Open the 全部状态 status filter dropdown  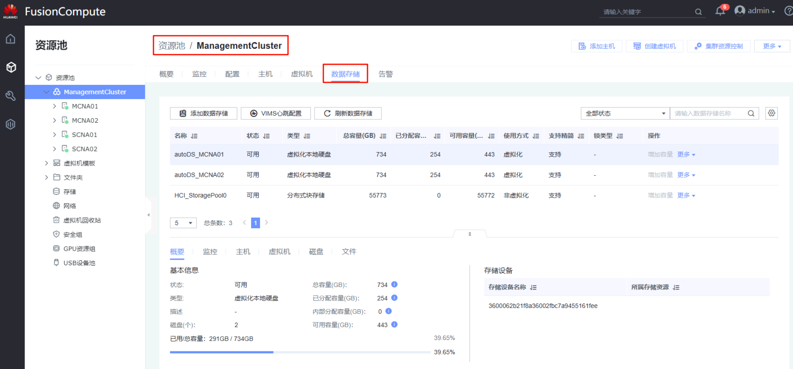pyautogui.click(x=625, y=113)
